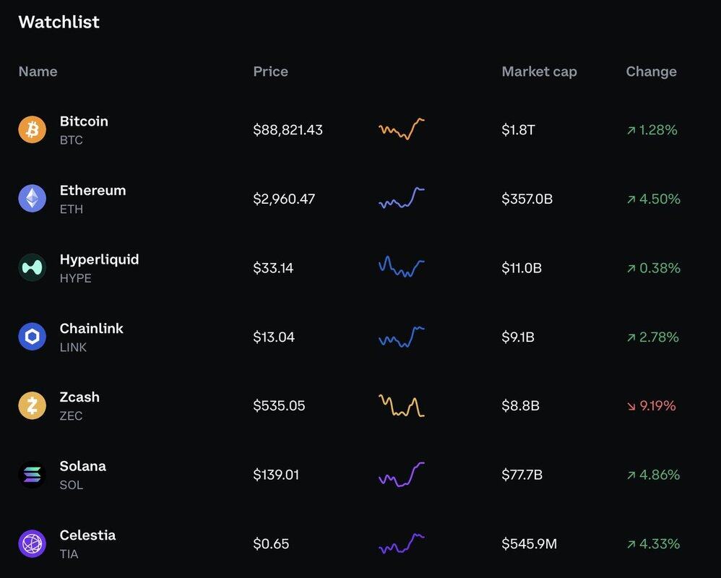This screenshot has height=578, width=721.
Task: Sort by the Change column header
Action: (x=651, y=72)
